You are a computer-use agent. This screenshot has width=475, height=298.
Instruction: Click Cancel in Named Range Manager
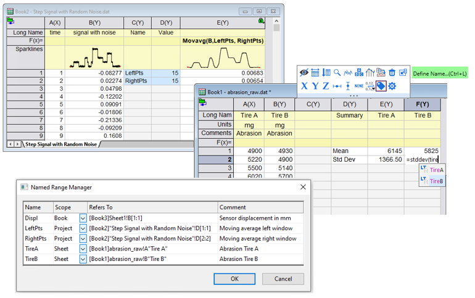pyautogui.click(x=283, y=279)
